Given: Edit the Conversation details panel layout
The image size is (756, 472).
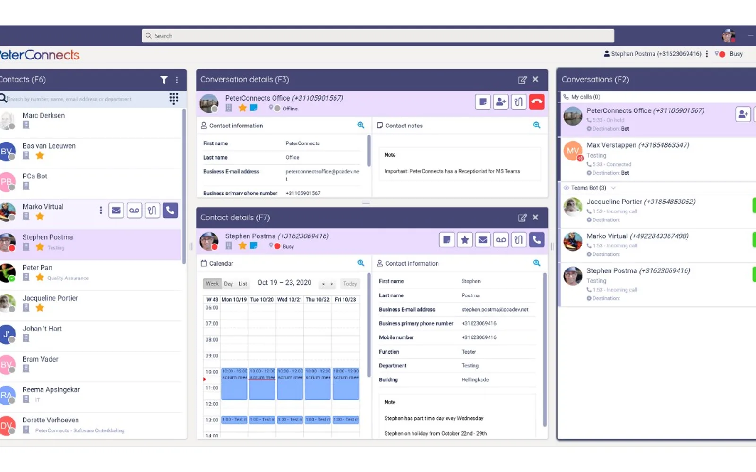Looking at the screenshot, I should tap(522, 80).
